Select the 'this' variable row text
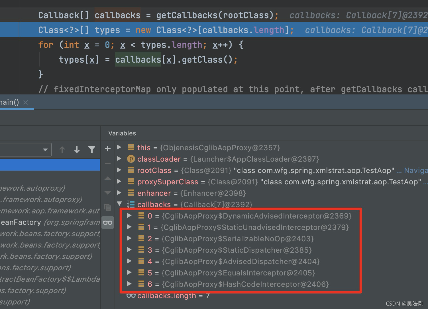The image size is (428, 309). 209,148
